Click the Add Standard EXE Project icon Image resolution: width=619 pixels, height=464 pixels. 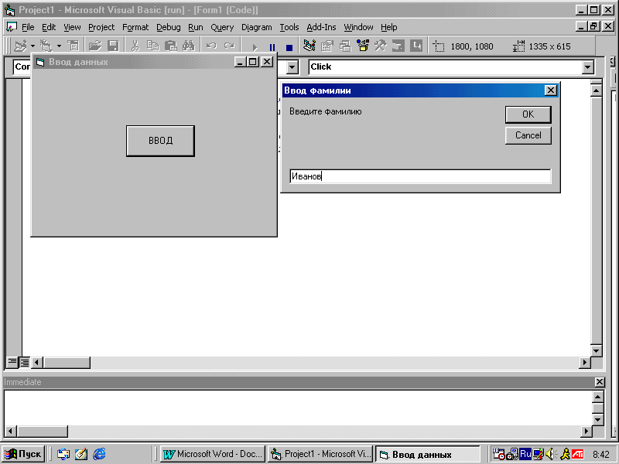pyautogui.click(x=21, y=46)
